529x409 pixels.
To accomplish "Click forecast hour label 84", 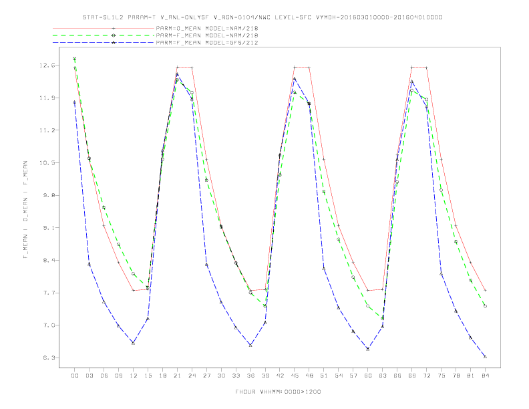I will click(x=485, y=376).
